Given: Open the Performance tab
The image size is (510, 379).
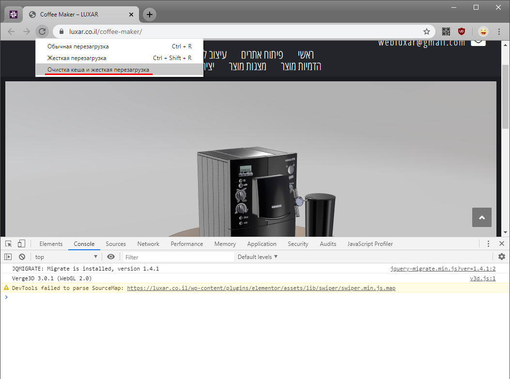Looking at the screenshot, I should point(186,244).
